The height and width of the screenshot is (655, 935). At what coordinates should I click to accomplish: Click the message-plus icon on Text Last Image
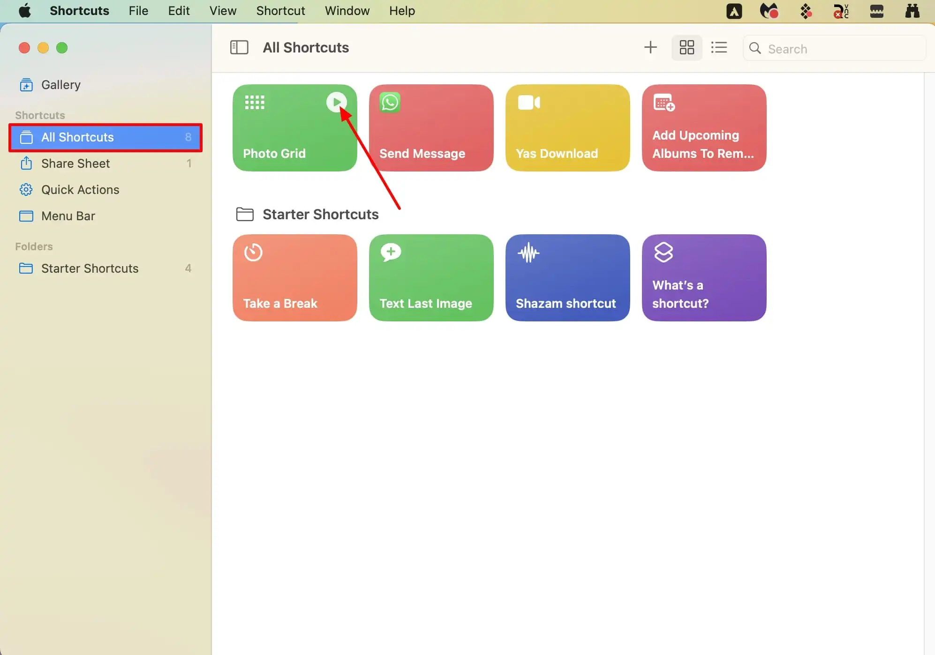391,252
